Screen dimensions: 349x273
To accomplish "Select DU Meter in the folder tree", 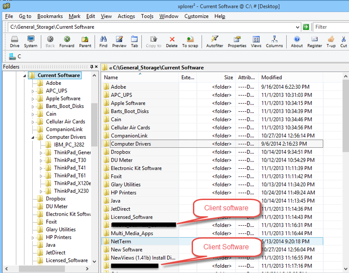I will [57, 206].
